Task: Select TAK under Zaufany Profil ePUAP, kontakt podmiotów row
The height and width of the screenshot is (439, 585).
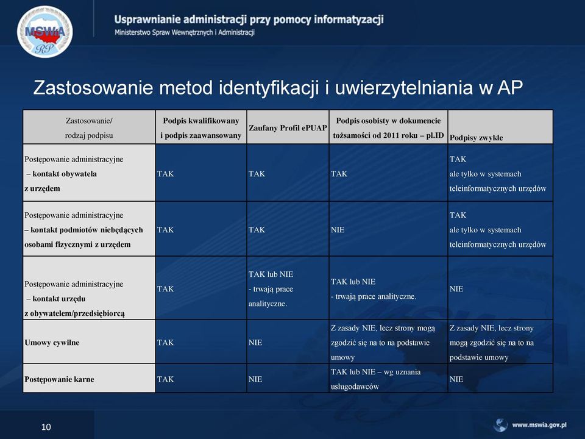Action: 257,230
